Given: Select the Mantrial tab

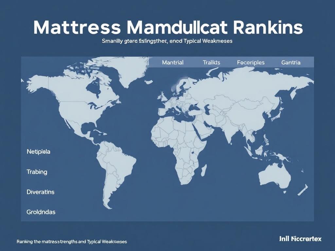Looking at the screenshot, I should tap(173, 62).
